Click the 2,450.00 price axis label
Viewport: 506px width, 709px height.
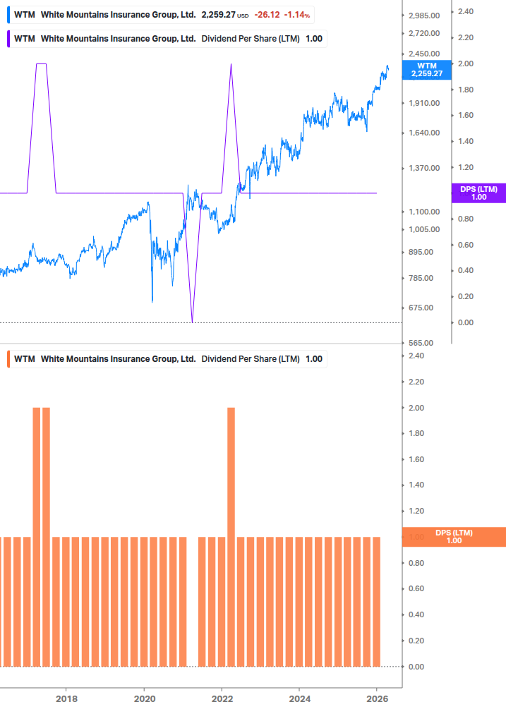pyautogui.click(x=424, y=54)
